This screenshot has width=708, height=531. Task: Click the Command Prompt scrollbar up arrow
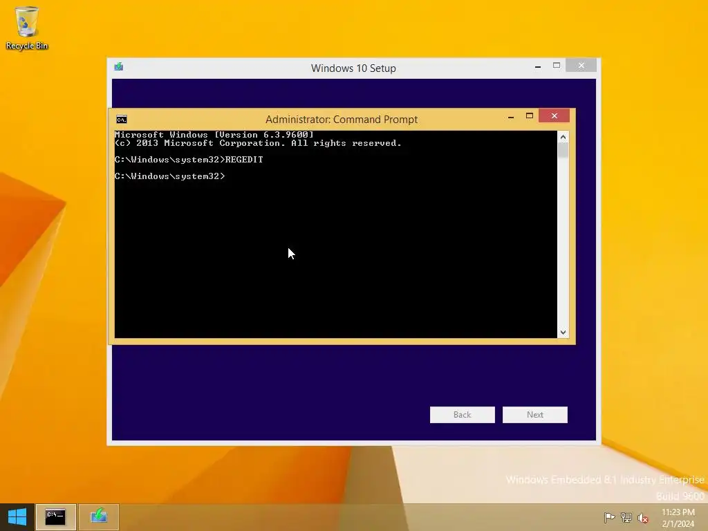click(563, 137)
